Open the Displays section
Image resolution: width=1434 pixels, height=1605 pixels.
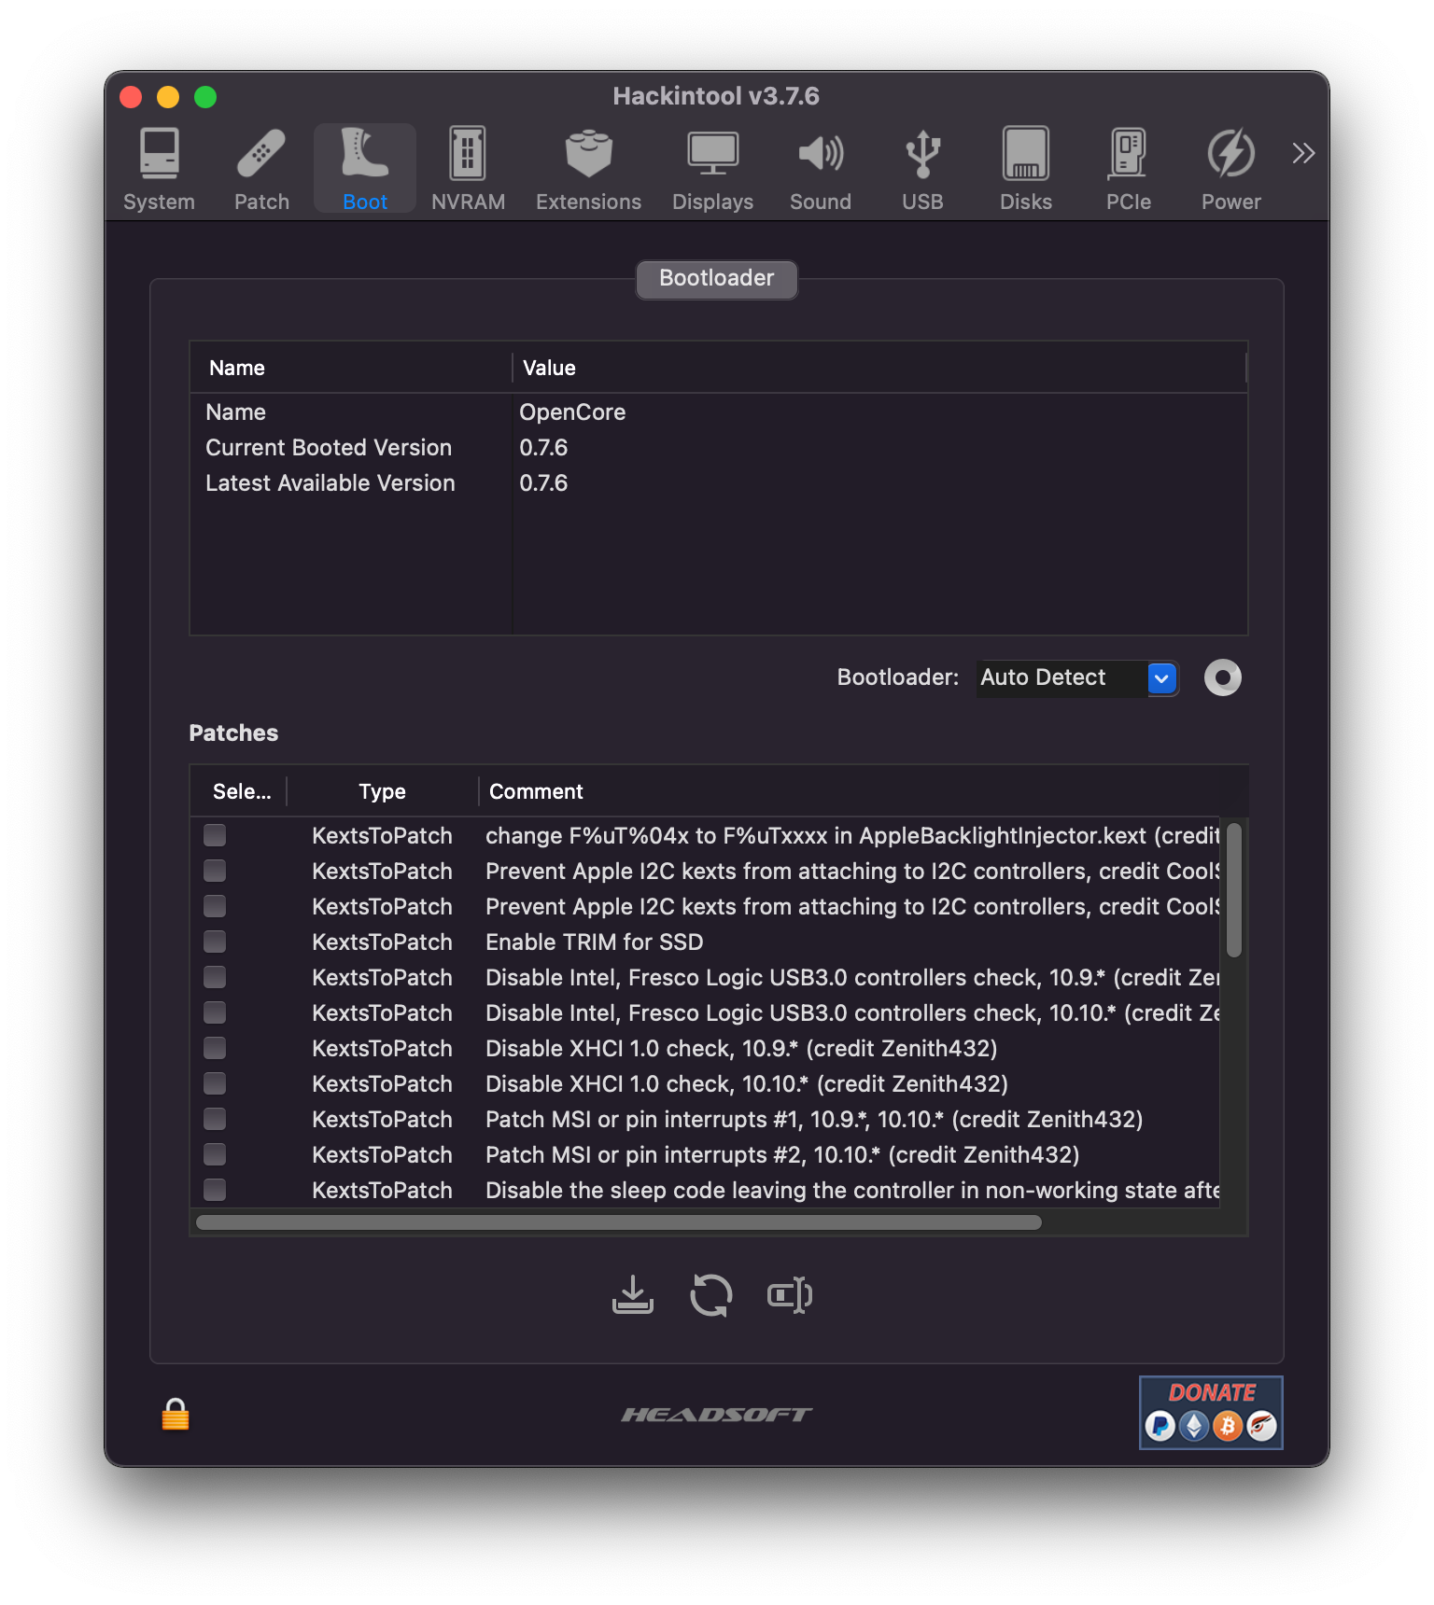[712, 169]
